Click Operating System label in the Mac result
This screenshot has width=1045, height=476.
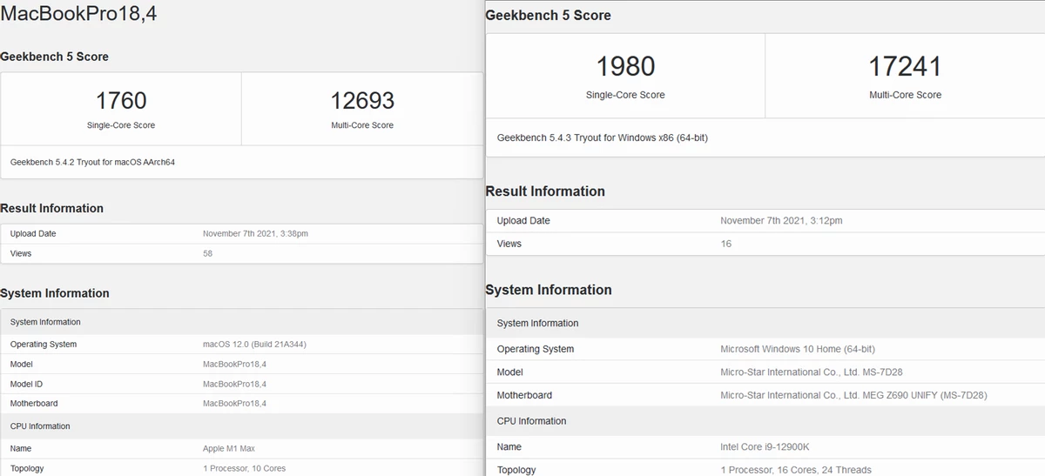tap(44, 345)
